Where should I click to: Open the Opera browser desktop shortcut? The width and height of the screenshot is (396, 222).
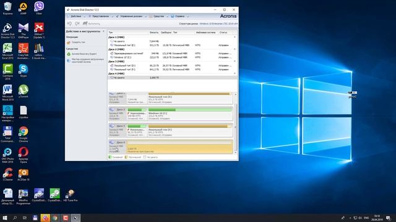click(x=24, y=155)
